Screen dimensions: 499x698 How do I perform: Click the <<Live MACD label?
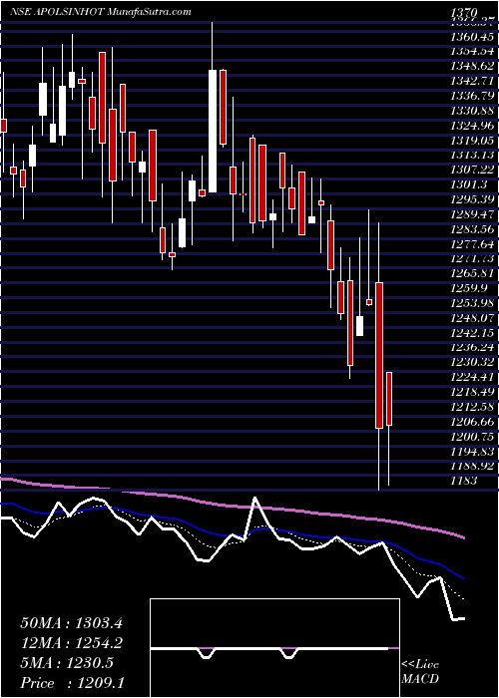pos(420,672)
